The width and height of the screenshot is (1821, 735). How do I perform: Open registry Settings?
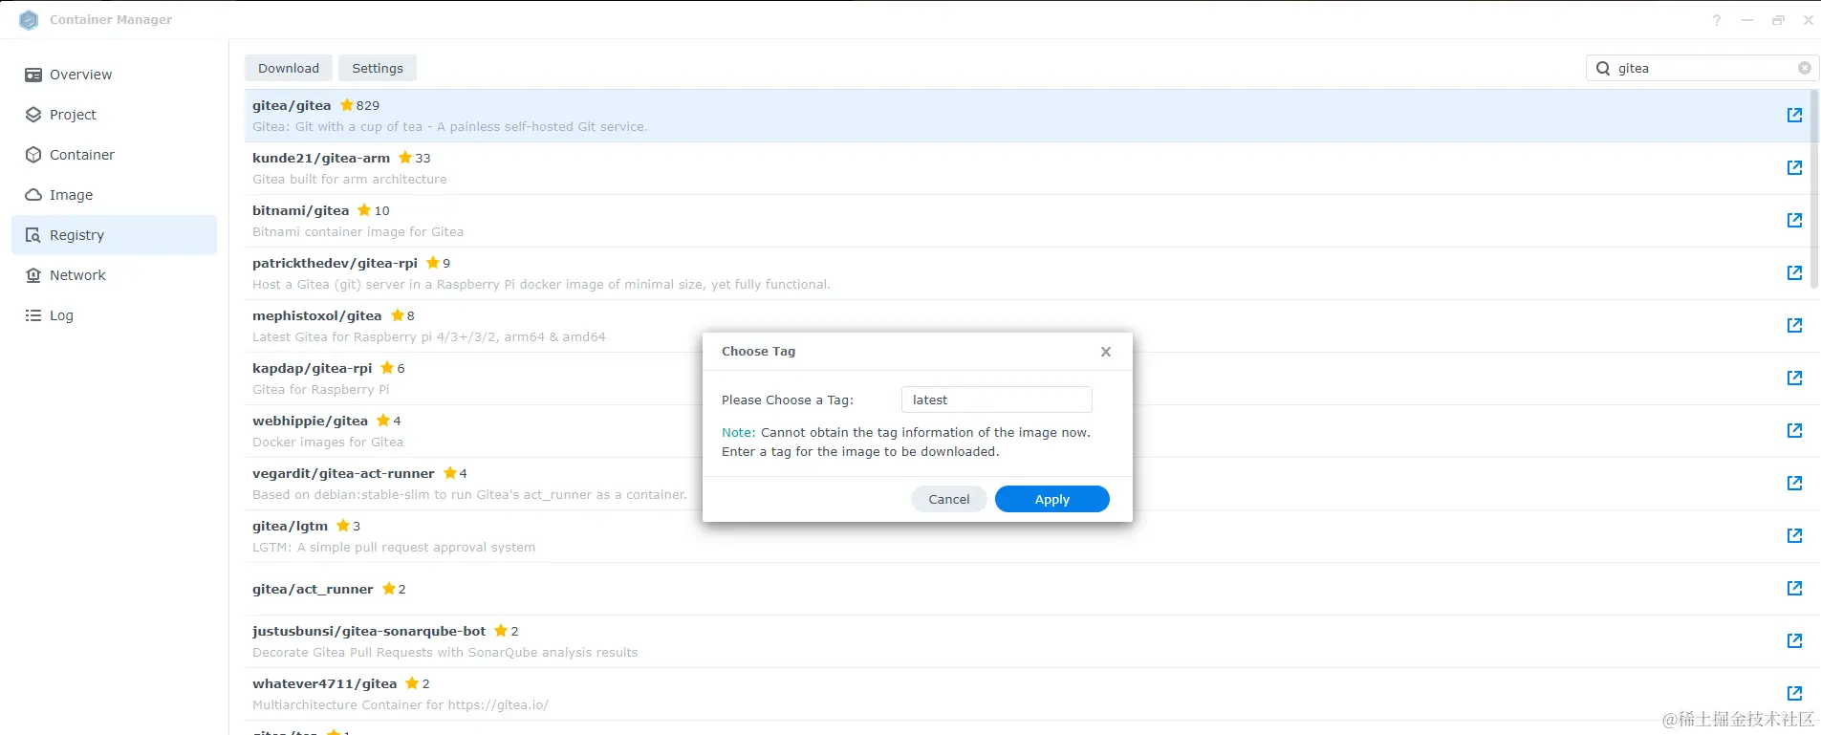pos(378,68)
